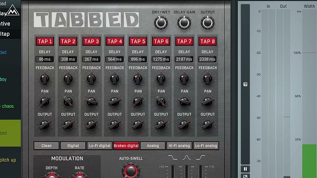This screenshot has width=317, height=178.
Task: Click Tap 8 FEEDBACK knob
Action: 208,79
